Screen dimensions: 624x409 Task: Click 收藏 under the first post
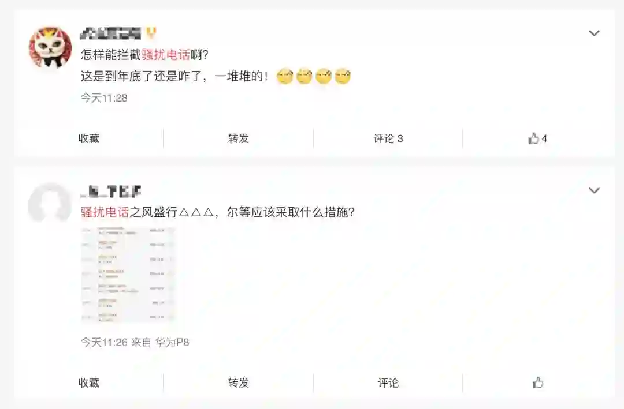(89, 138)
